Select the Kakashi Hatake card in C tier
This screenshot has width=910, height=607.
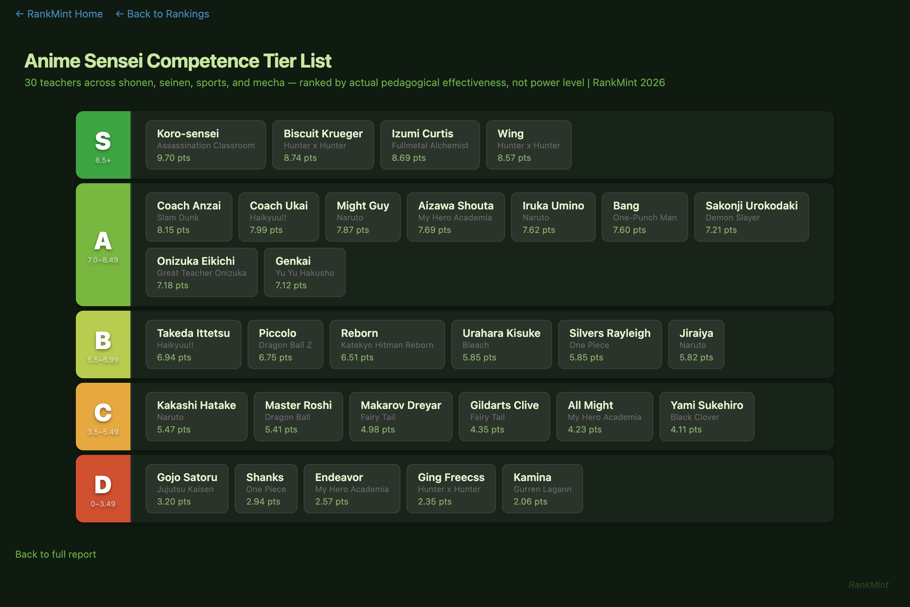(196, 417)
